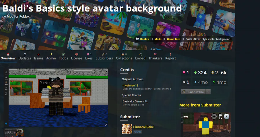Open the More from Submitter heading link
The width and height of the screenshot is (260, 137).
[200, 105]
